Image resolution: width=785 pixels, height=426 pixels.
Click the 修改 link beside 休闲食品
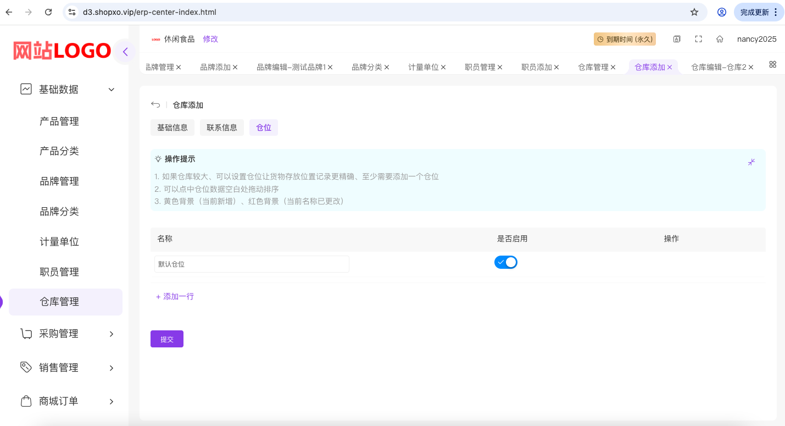[210, 39]
